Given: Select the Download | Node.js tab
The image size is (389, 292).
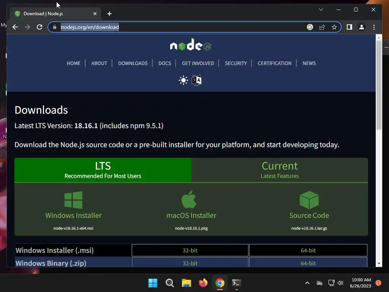Looking at the screenshot, I should [55, 14].
